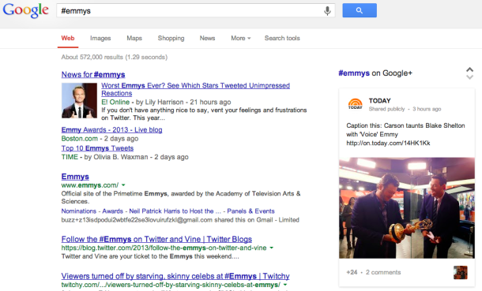Expand dropdown arrow next to twitchy.com URL

coord(285,285)
